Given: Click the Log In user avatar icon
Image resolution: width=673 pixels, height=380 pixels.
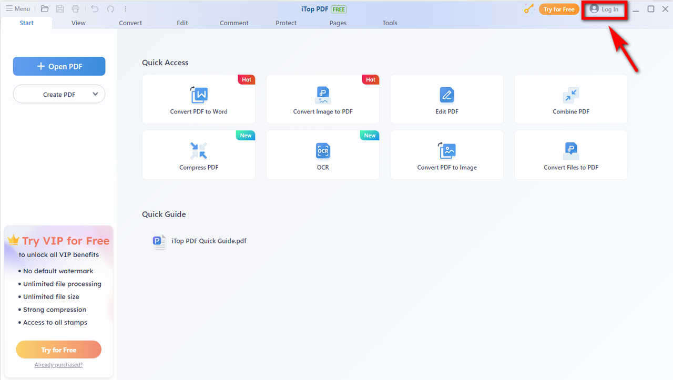Looking at the screenshot, I should 594,9.
